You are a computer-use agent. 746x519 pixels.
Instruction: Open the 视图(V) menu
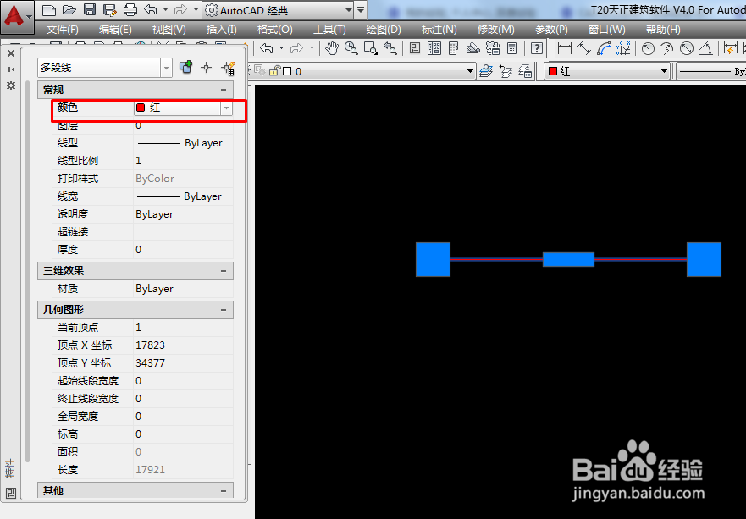click(x=169, y=30)
